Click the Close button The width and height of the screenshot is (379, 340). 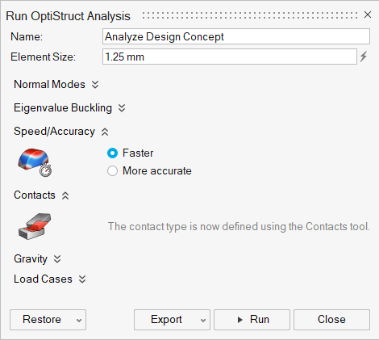coord(331,320)
